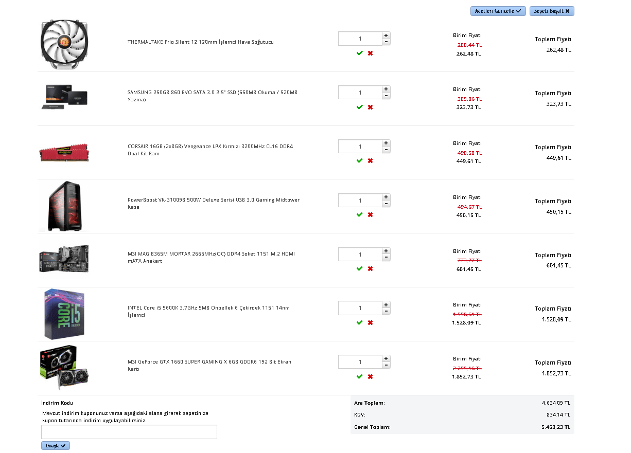Screen dimensions: 631x453
Task: Open MSI MAG B365M motherboard thumbnail
Action: pos(64,259)
